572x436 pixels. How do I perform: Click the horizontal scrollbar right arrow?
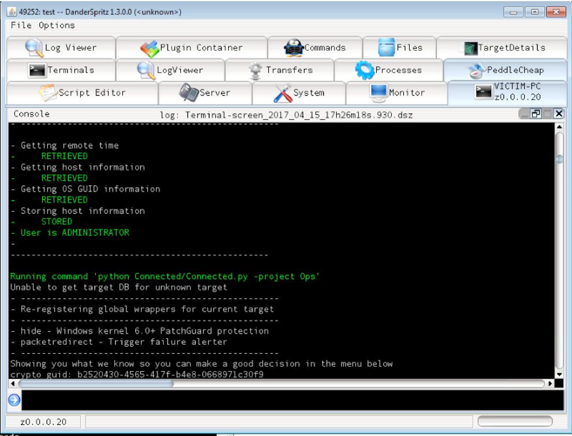pos(550,383)
